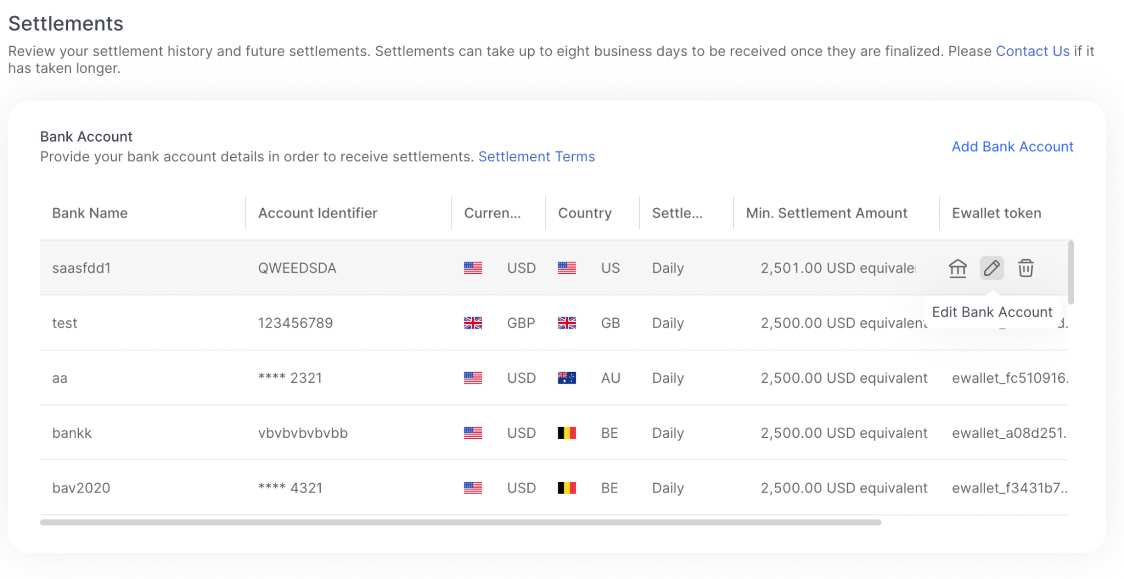Click the bank icon in saasfdd1 row

click(x=958, y=268)
